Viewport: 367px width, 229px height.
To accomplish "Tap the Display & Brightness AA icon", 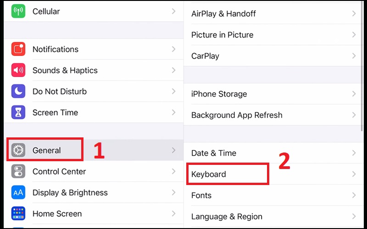I will 18,193.
